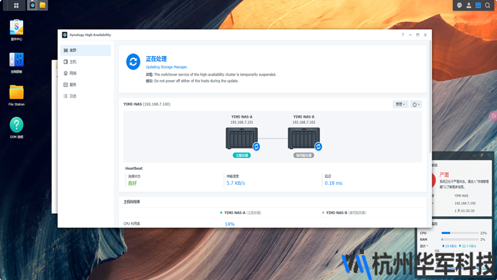Open the DSM main menu grid

click(16, 6)
